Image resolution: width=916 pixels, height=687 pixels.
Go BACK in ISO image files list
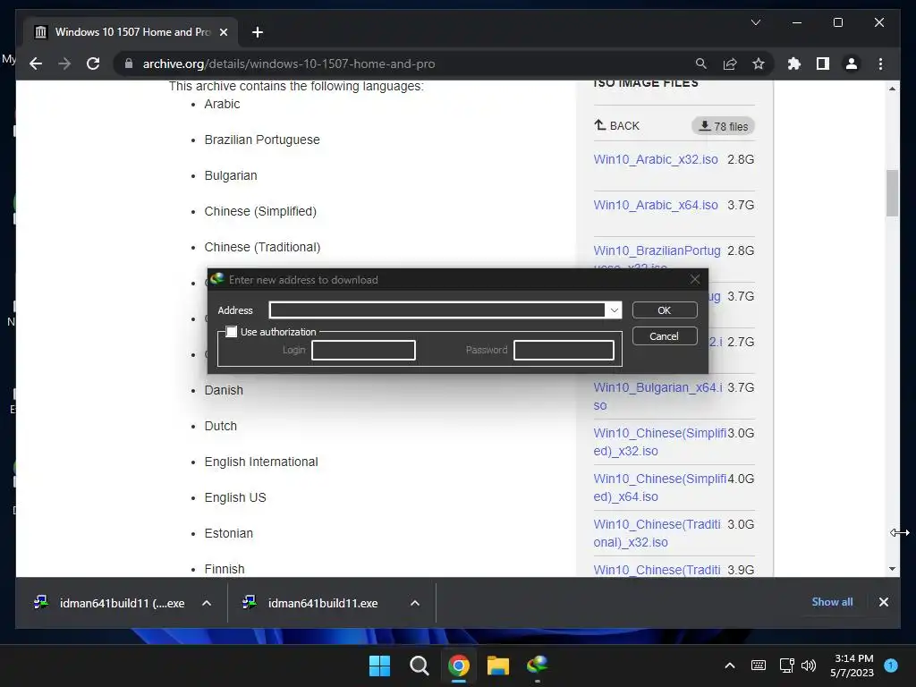click(x=617, y=125)
